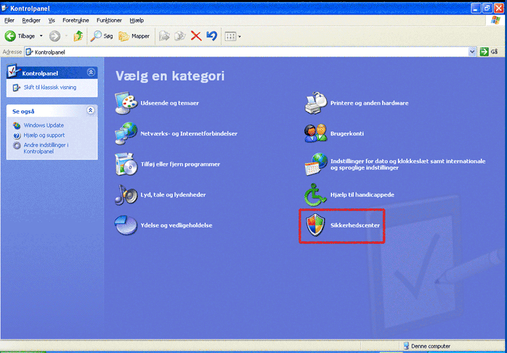This screenshot has width=507, height=353.
Task: Open the Tilbage history dropdown arrow
Action: coord(41,36)
